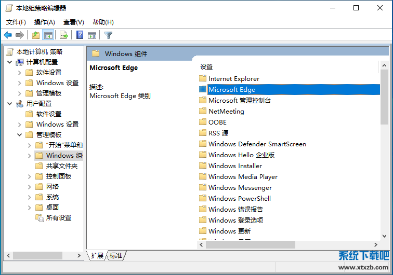
Task: Click the Filter funnel icon
Action: tap(108, 35)
